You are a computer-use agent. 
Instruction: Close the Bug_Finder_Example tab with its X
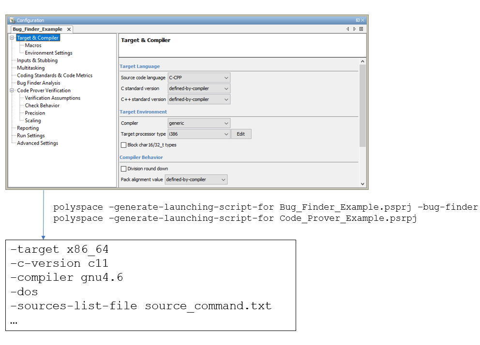68,29
